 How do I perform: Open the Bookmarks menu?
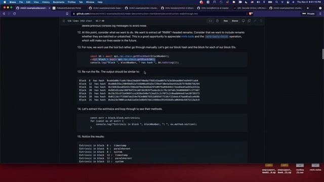tap(59, 2)
